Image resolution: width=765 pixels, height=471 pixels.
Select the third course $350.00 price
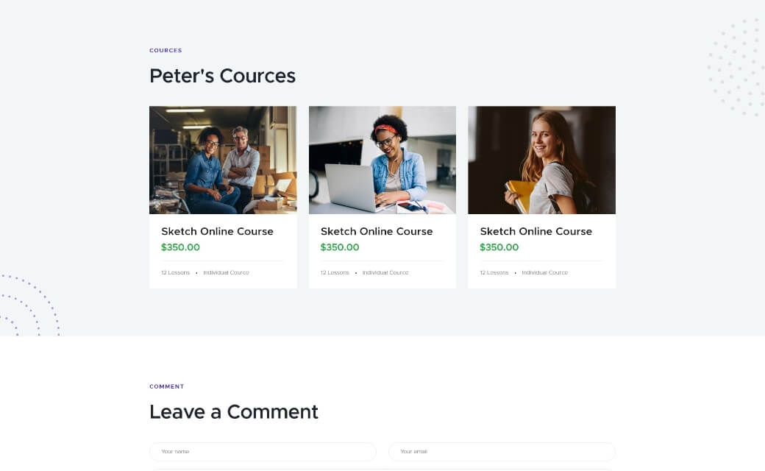pyautogui.click(x=499, y=247)
